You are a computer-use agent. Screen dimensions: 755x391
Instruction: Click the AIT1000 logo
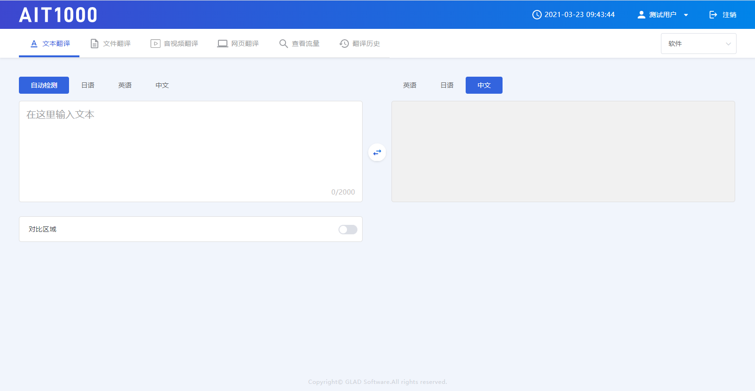point(58,15)
